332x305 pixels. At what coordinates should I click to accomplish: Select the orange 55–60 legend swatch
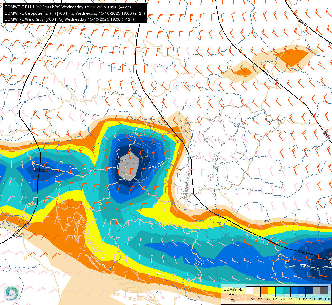click(265, 290)
